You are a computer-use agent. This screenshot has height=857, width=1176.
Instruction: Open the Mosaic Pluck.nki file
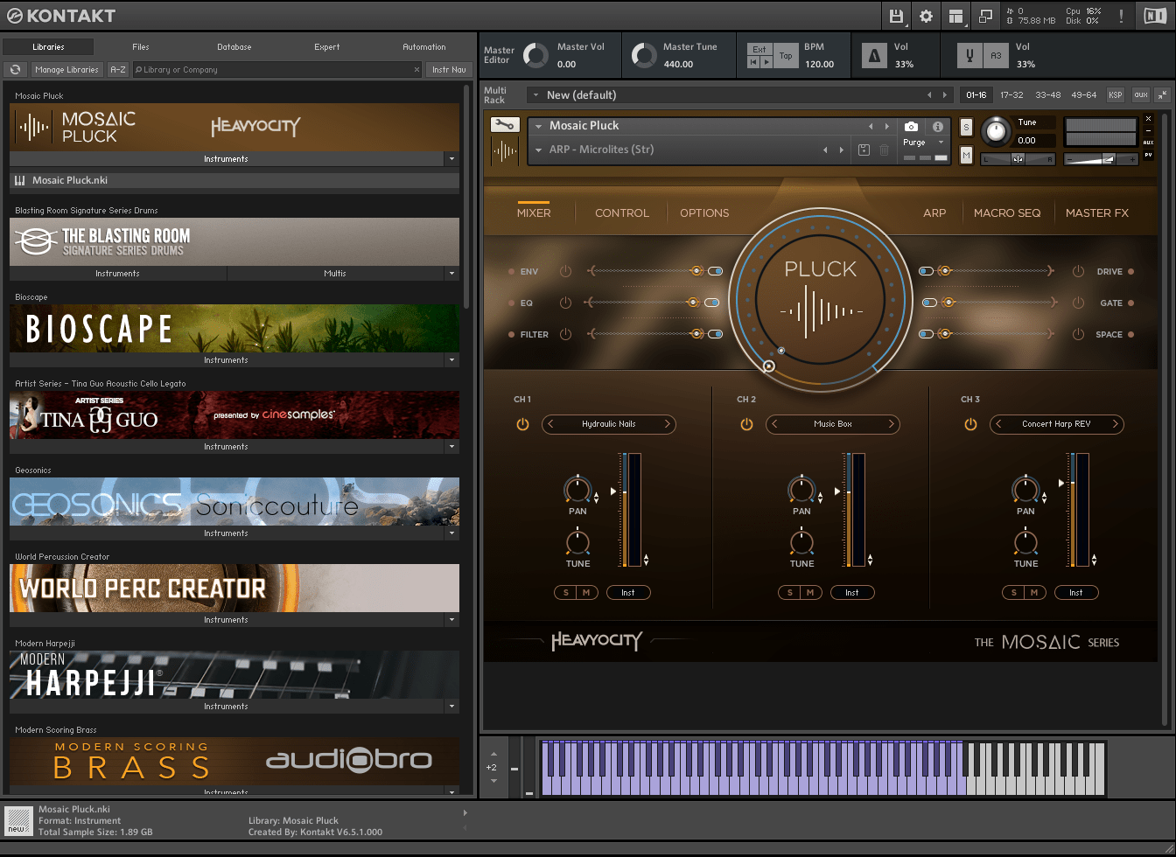pyautogui.click(x=234, y=181)
